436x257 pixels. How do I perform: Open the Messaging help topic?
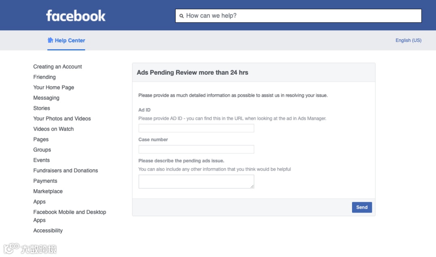point(46,98)
